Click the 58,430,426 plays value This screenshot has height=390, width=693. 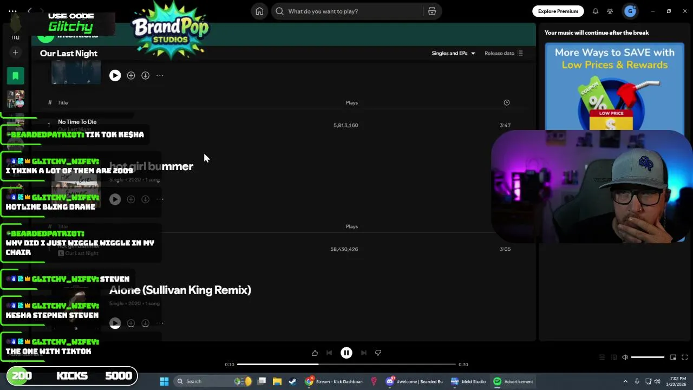click(344, 249)
